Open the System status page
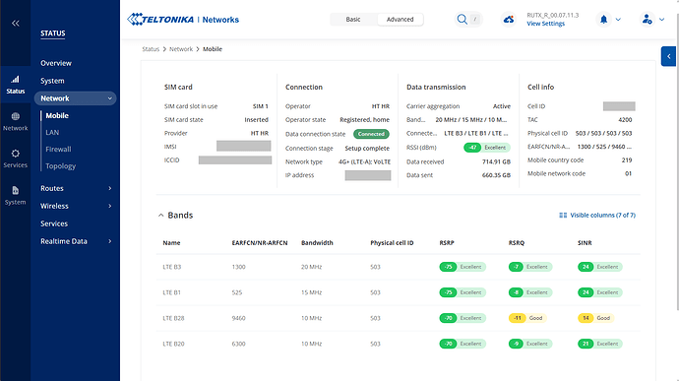The height and width of the screenshot is (381, 679). click(52, 81)
